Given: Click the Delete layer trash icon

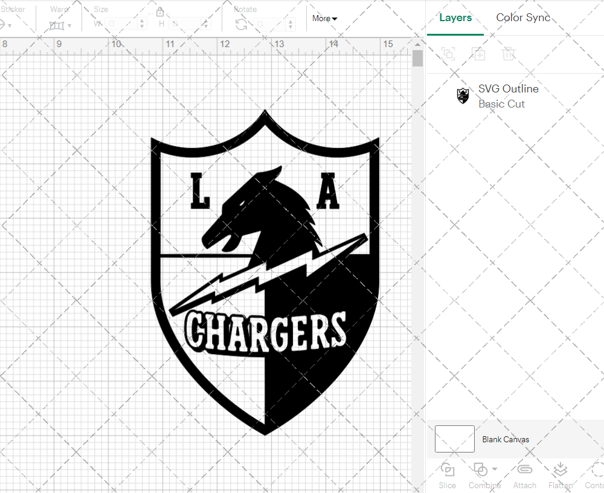Looking at the screenshot, I should 509,54.
